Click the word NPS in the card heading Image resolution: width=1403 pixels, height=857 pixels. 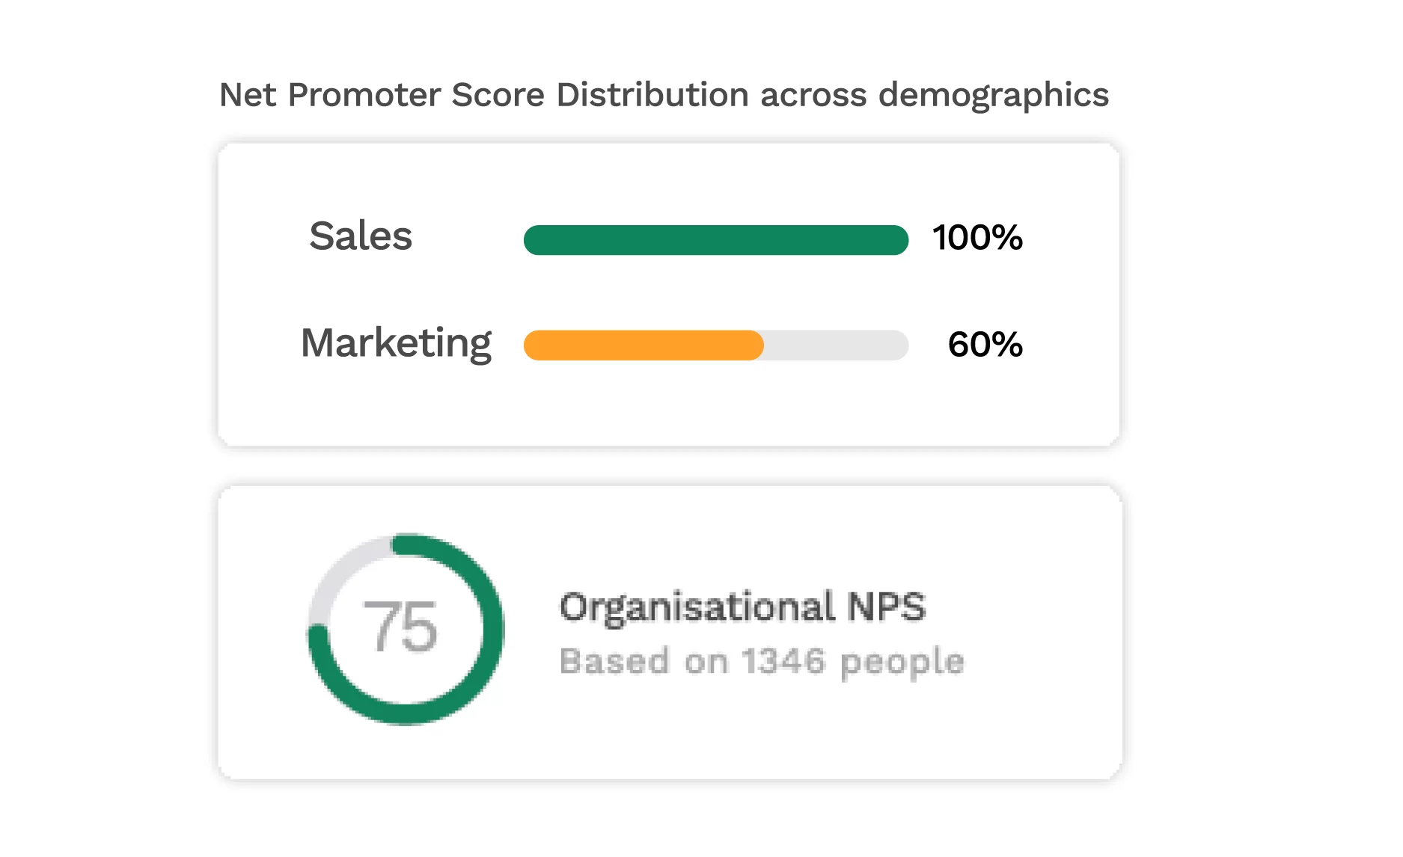point(887,606)
